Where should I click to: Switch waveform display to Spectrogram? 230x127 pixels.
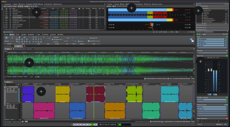pyautogui.click(x=20, y=77)
